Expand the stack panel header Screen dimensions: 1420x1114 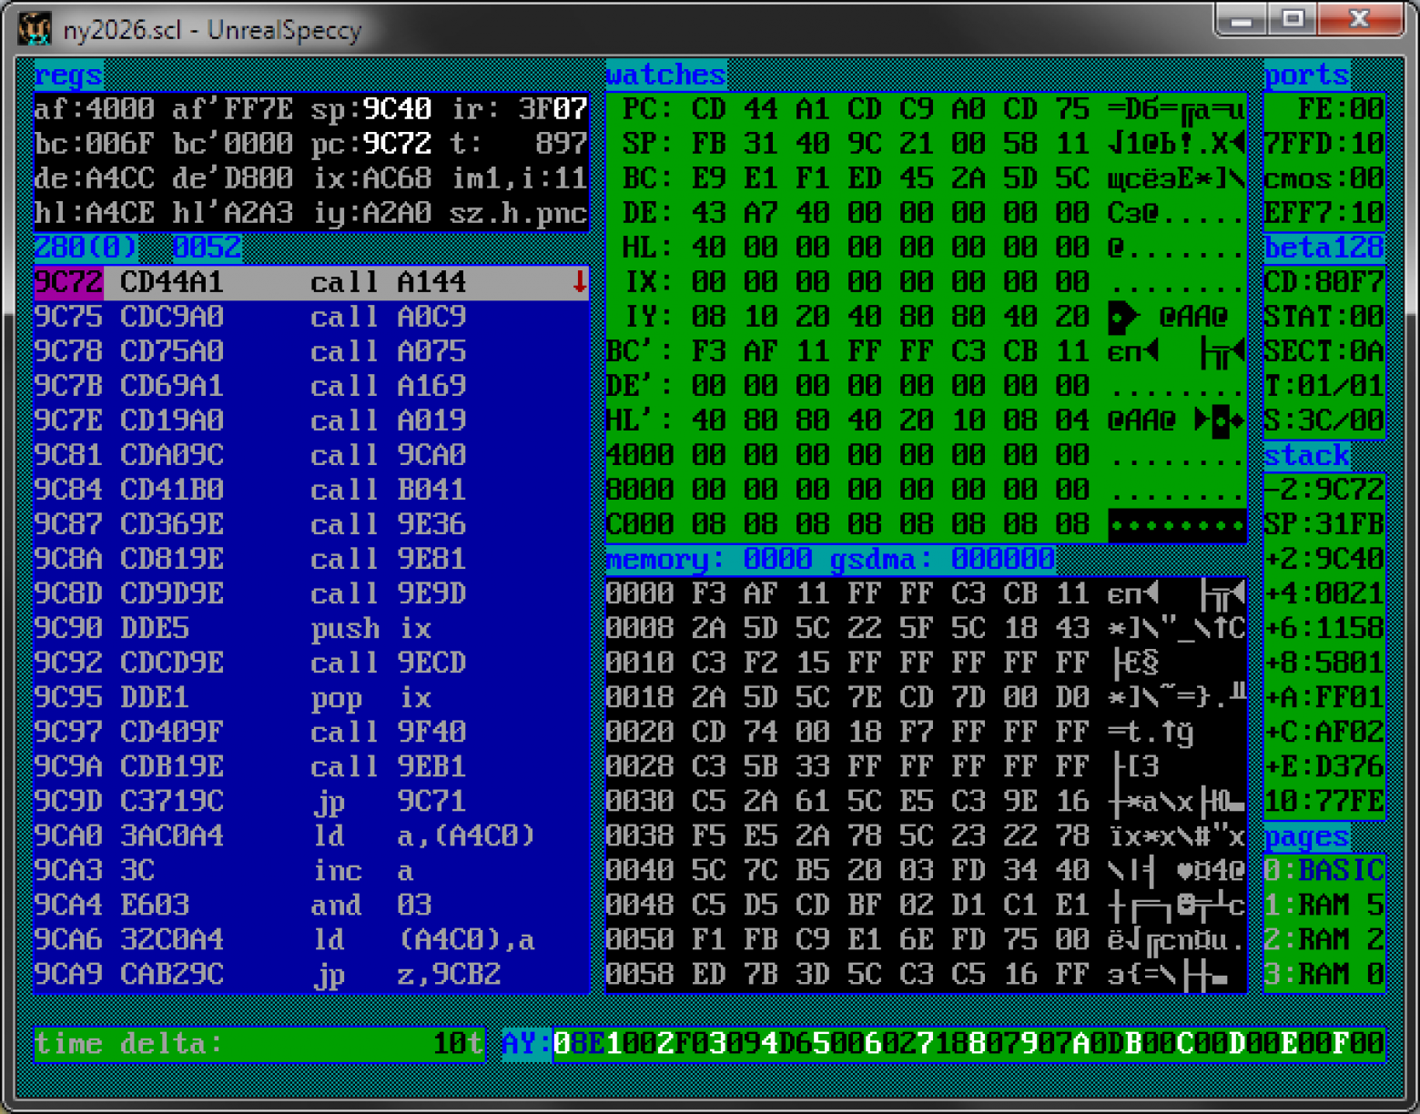(1306, 455)
